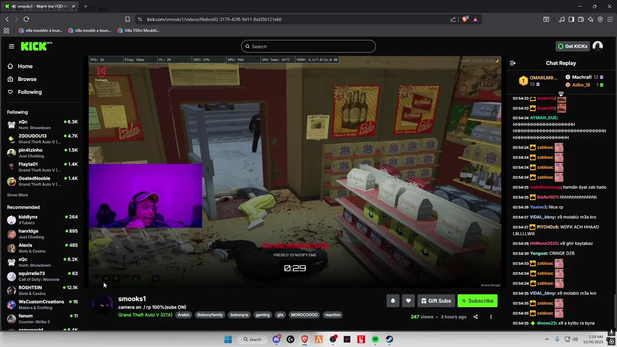Image resolution: width=617 pixels, height=347 pixels.
Task: Open the Kick hamburger sidebar menu
Action: tap(12, 46)
